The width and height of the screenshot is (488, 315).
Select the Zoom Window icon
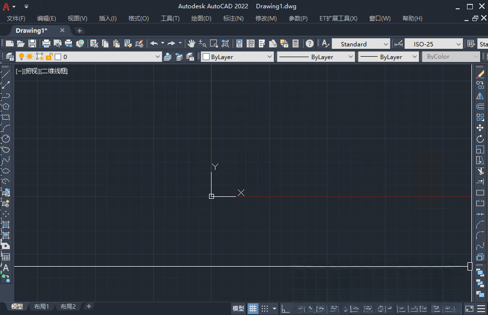[214, 43]
